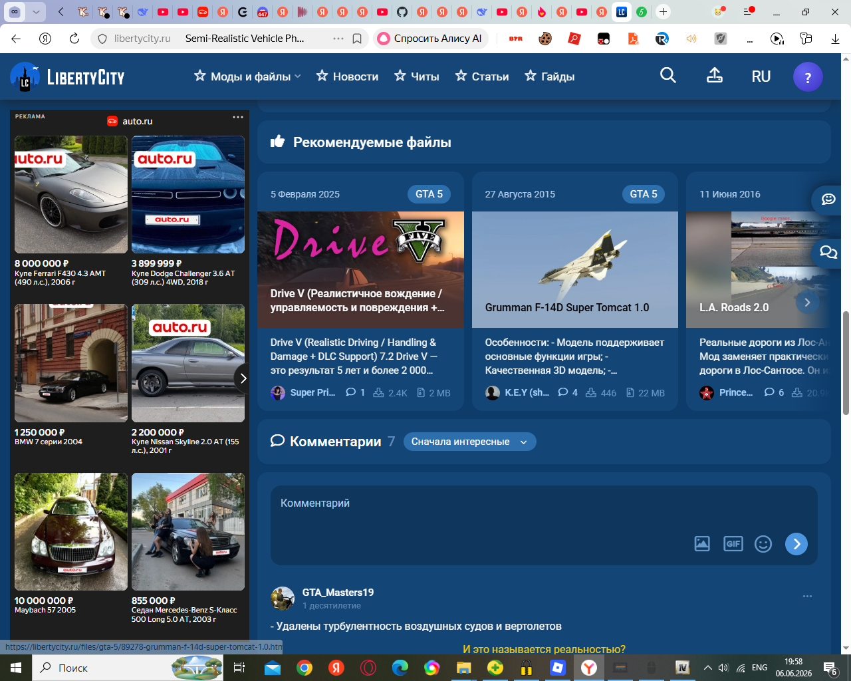Click the Ferrari F430 ad photo
This screenshot has height=681, width=851.
(71, 194)
